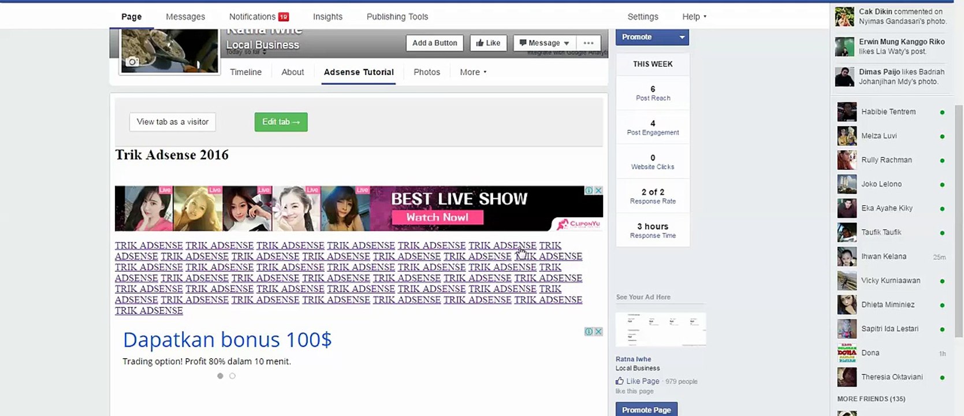
Task: Click the three-dots more actions button
Action: click(x=589, y=43)
